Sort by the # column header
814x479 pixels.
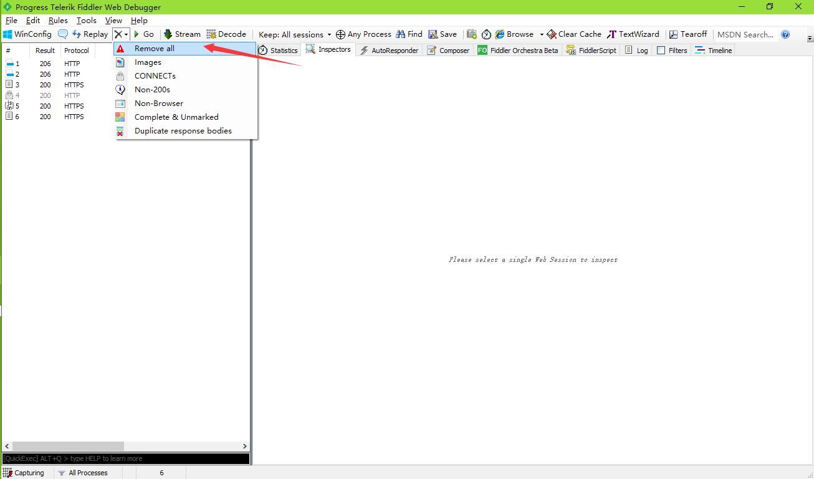pyautogui.click(x=16, y=51)
